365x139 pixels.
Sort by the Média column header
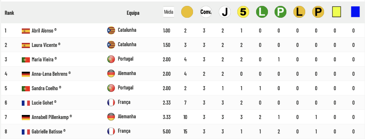(169, 12)
